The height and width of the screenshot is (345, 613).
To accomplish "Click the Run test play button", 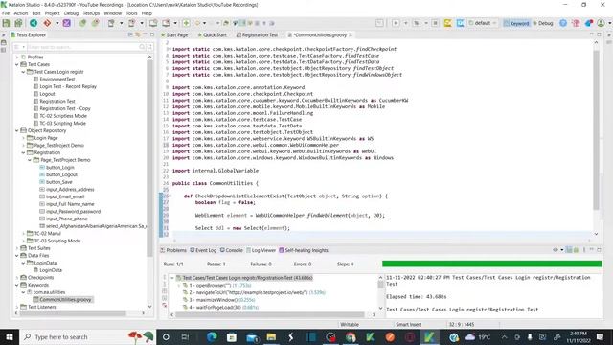I will pos(396,23).
